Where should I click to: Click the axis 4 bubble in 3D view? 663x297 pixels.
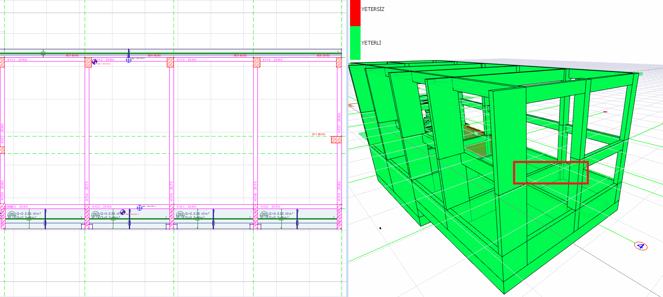[x=641, y=246]
